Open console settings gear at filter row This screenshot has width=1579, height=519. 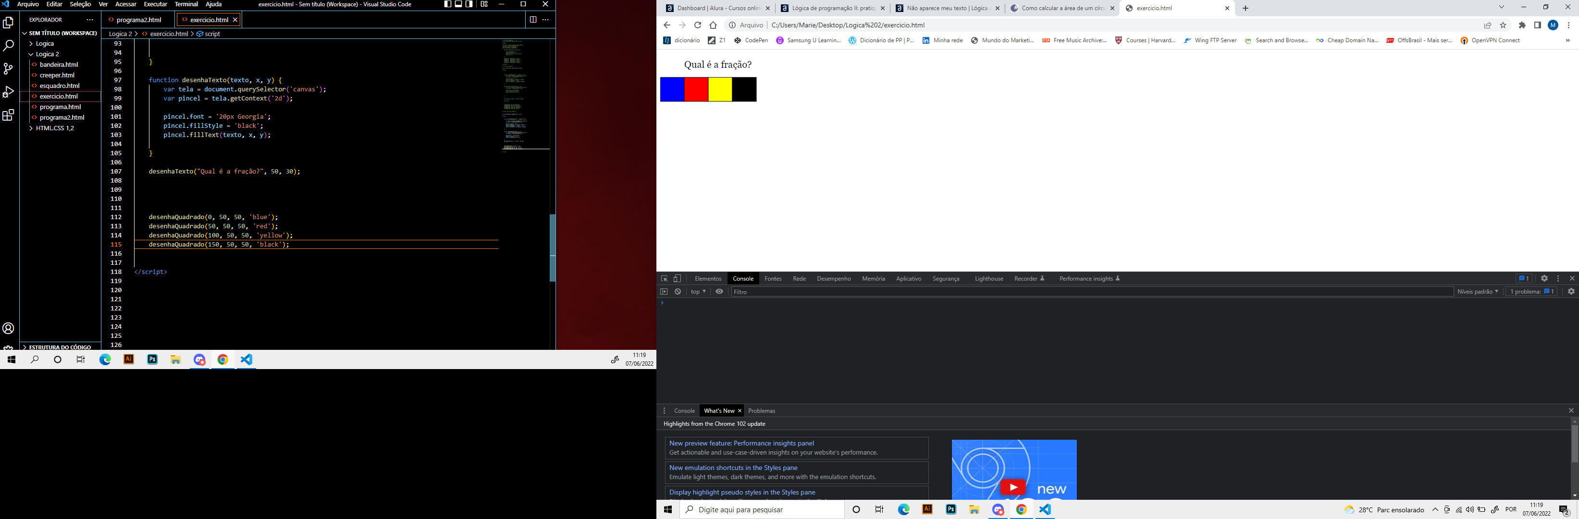click(x=1571, y=292)
